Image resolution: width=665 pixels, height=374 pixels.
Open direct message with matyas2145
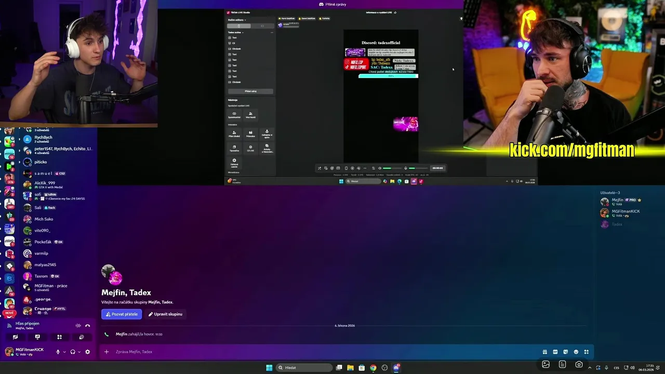point(58,265)
